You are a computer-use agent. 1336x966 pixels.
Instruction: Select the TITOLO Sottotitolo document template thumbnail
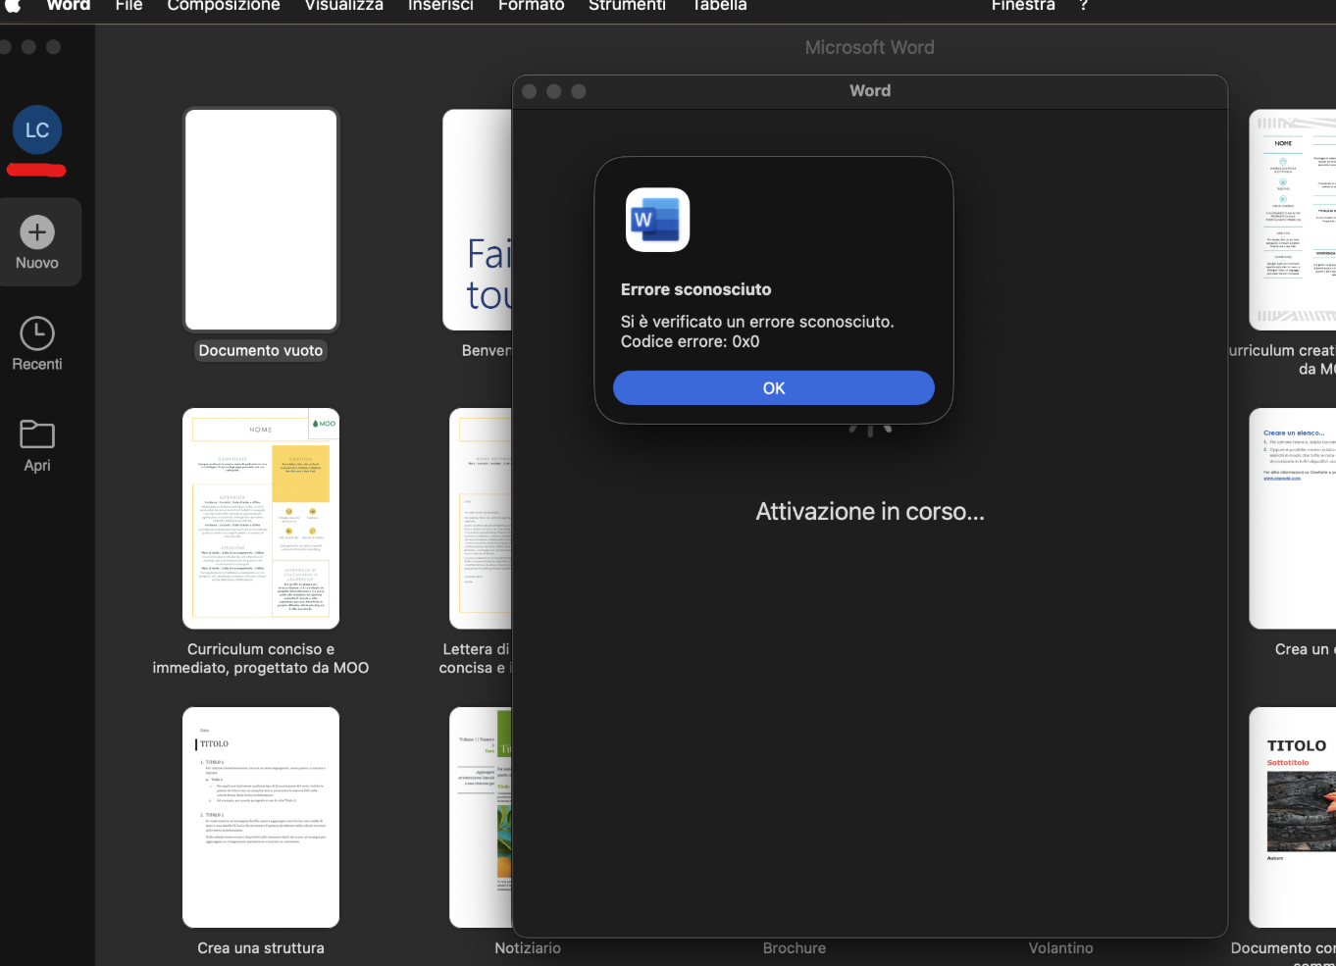[x=1293, y=818]
